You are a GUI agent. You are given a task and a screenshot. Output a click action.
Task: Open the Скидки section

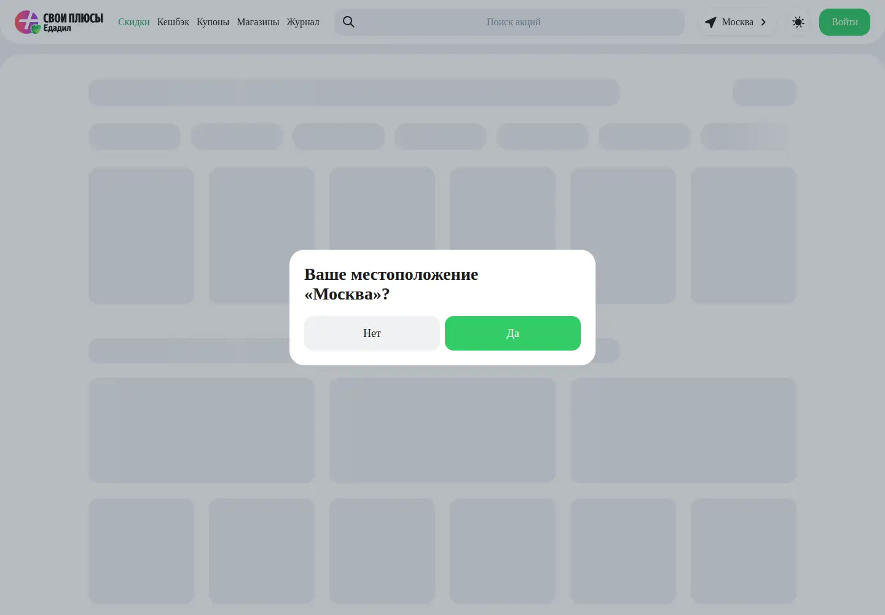(x=134, y=22)
